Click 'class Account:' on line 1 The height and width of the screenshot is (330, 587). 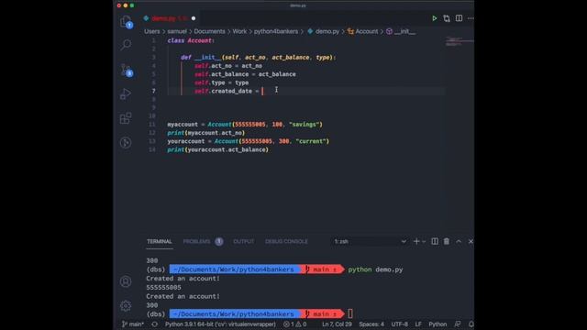coord(191,40)
